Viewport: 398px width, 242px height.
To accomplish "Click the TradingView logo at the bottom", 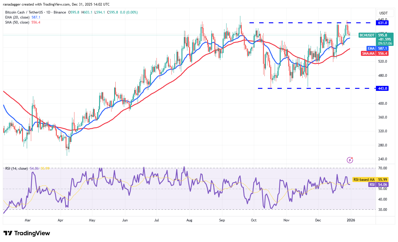I will pos(27,233).
